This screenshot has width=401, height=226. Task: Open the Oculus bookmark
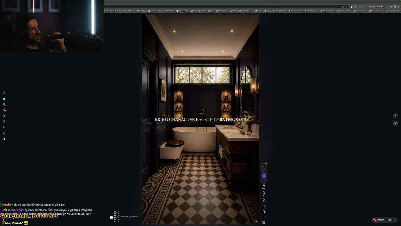pyautogui.click(x=211, y=11)
